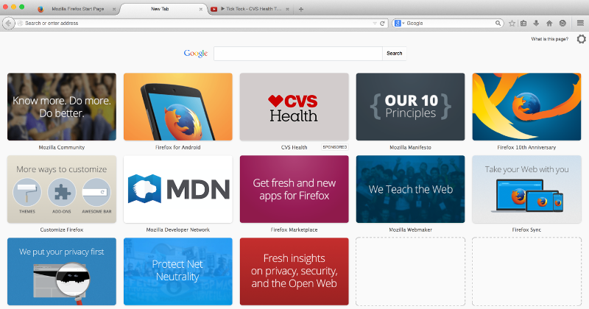Viewport: 589px width, 309px height.
Task: Open the Protect Net Neutrality tile
Action: [178, 271]
